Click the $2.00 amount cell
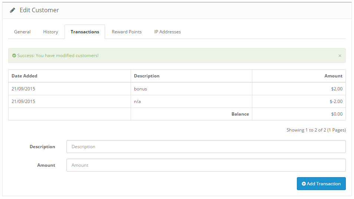354x199 pixels. click(x=337, y=89)
